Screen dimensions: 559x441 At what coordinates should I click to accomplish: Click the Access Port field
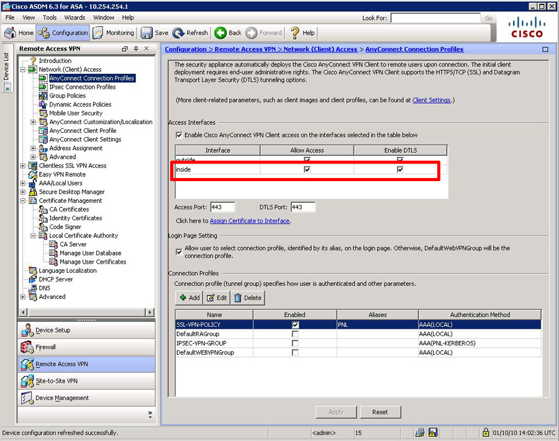point(222,207)
